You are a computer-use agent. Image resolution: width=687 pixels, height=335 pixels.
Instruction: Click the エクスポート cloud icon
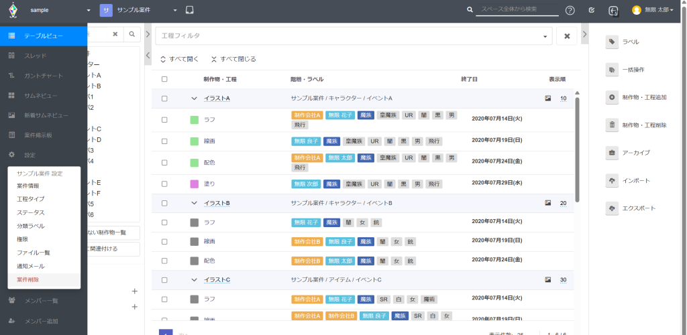(x=612, y=208)
